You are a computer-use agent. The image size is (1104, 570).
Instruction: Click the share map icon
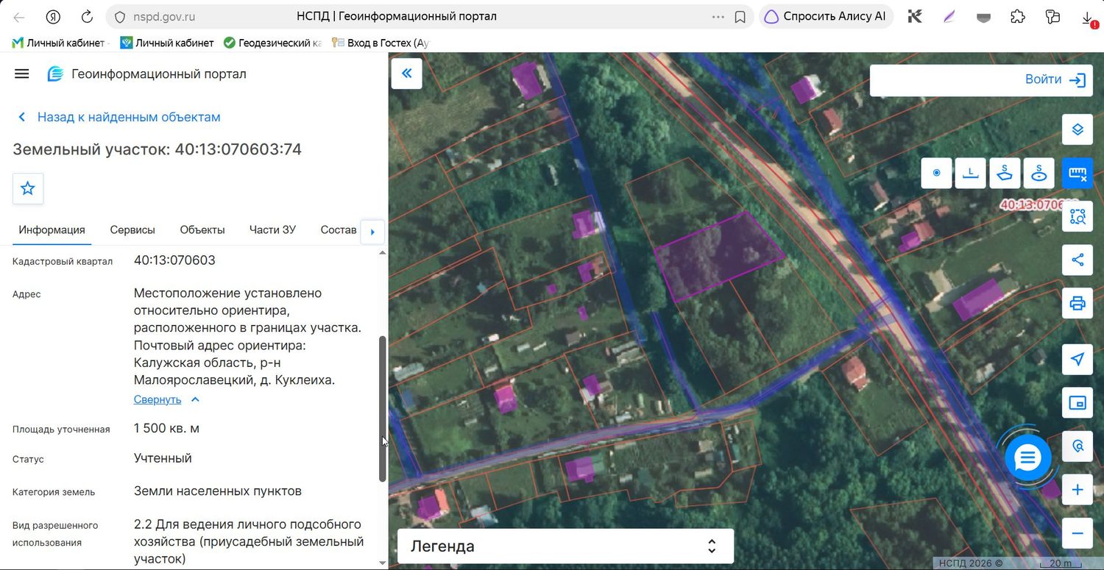click(1078, 260)
